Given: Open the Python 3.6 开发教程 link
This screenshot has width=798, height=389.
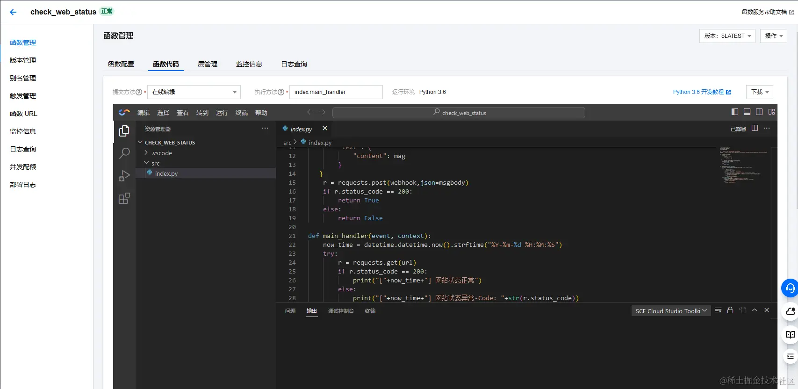Looking at the screenshot, I should tap(702, 92).
